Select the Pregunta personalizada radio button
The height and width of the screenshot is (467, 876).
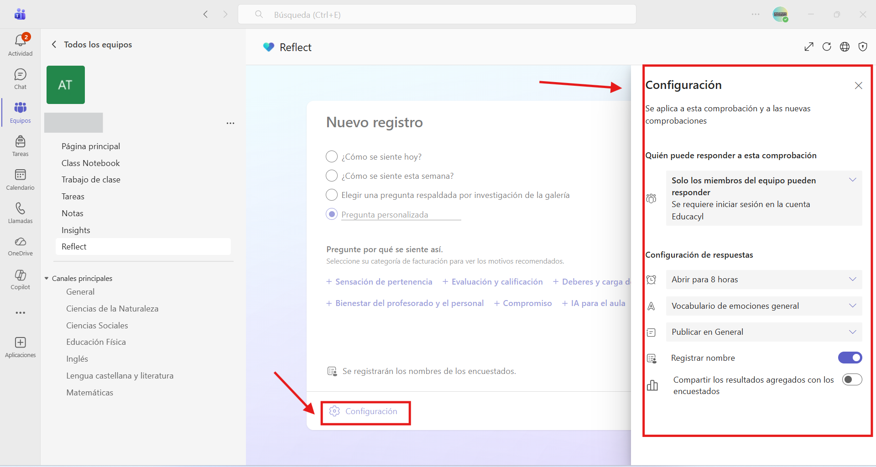pyautogui.click(x=332, y=214)
